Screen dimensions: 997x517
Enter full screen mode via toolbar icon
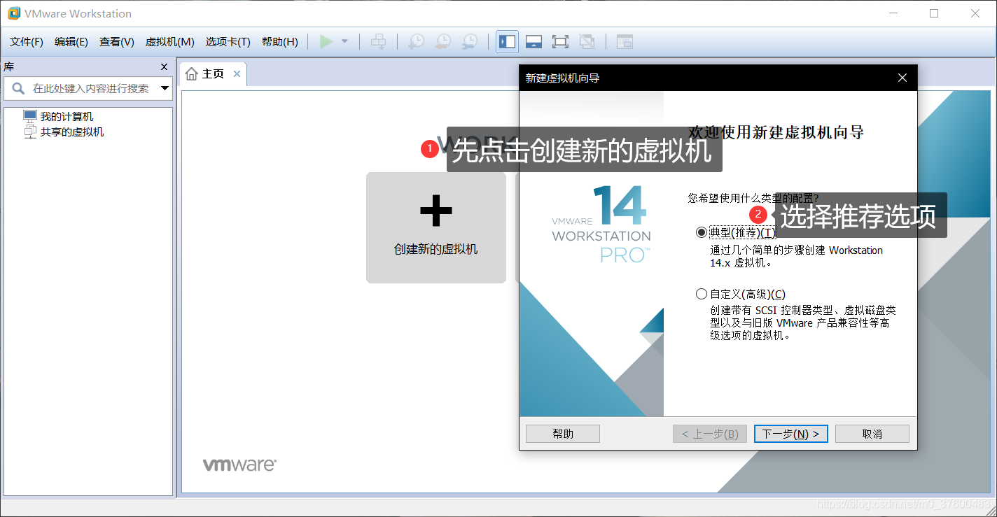click(x=560, y=42)
